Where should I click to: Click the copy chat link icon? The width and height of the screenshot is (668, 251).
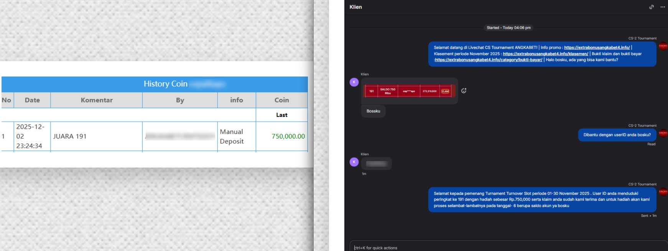point(651,7)
